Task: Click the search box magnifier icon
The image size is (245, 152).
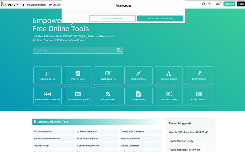Action: click(x=119, y=50)
